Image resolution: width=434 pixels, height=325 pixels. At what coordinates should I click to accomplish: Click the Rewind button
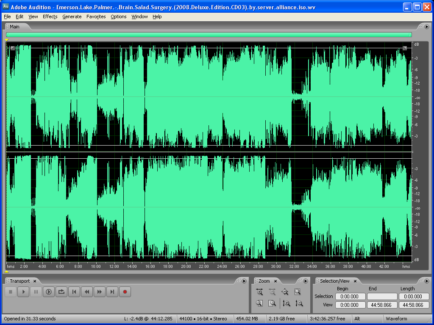pos(87,292)
